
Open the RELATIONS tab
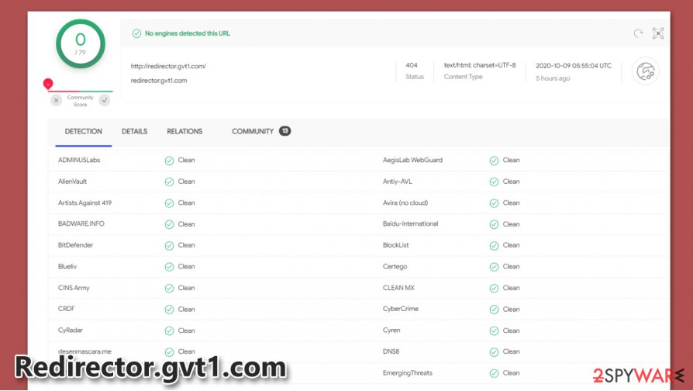184,131
